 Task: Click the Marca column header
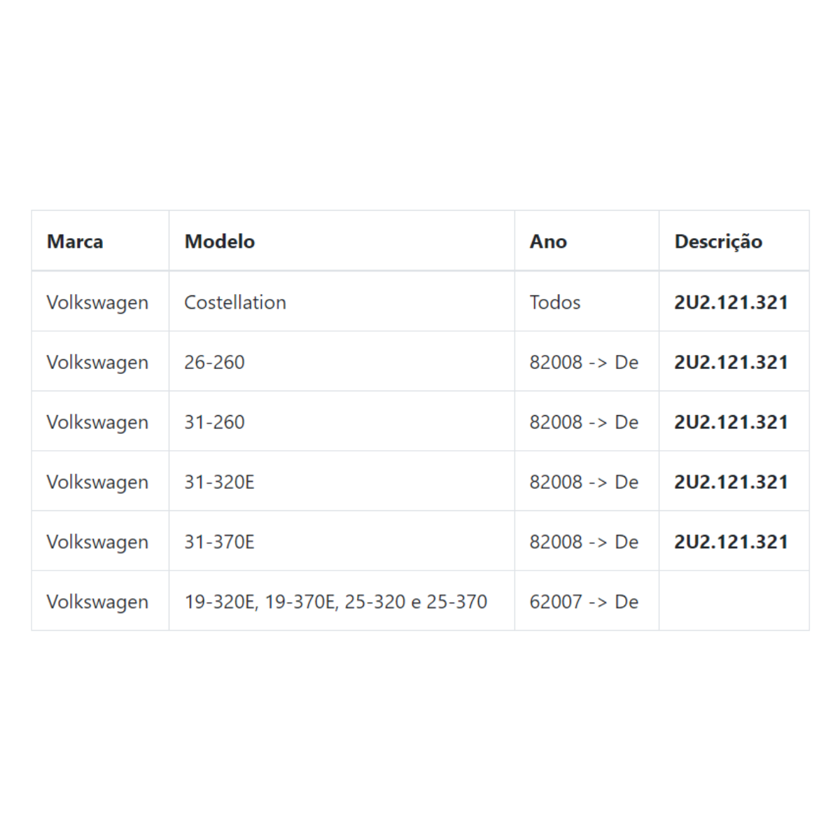(100, 241)
